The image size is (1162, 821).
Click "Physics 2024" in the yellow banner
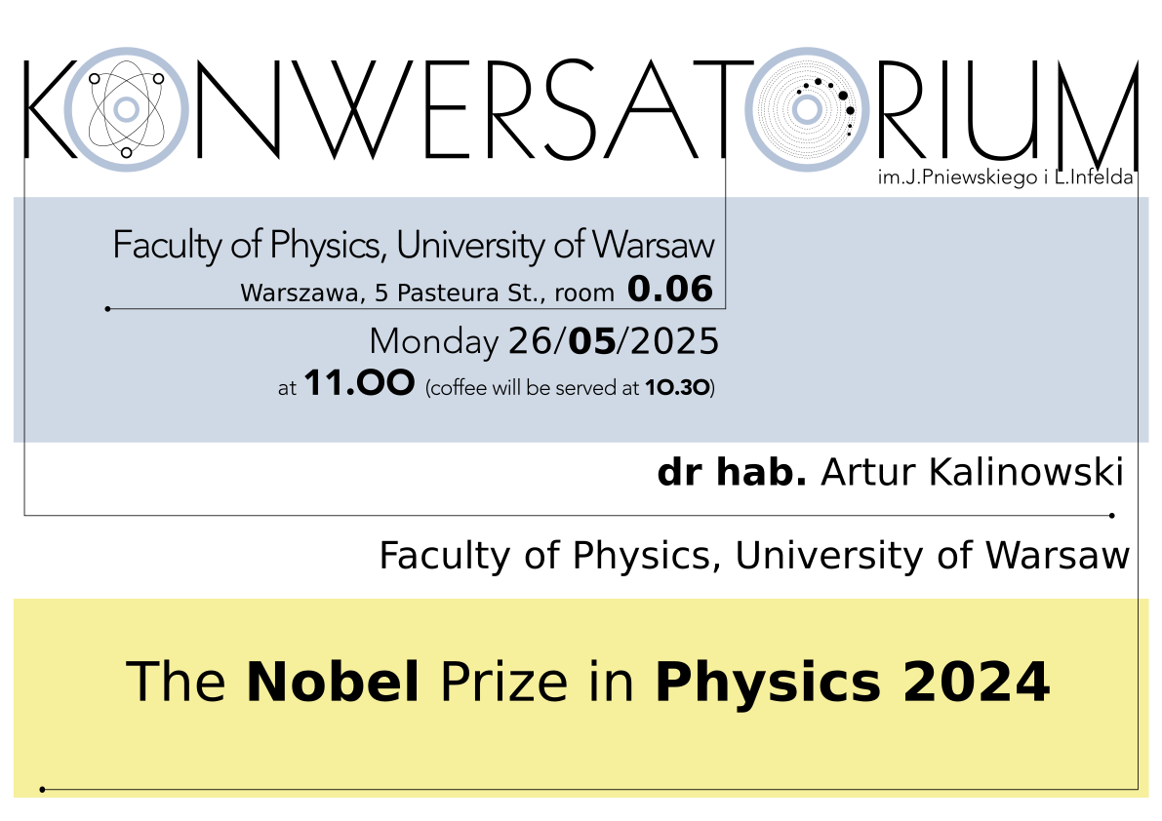tap(852, 682)
